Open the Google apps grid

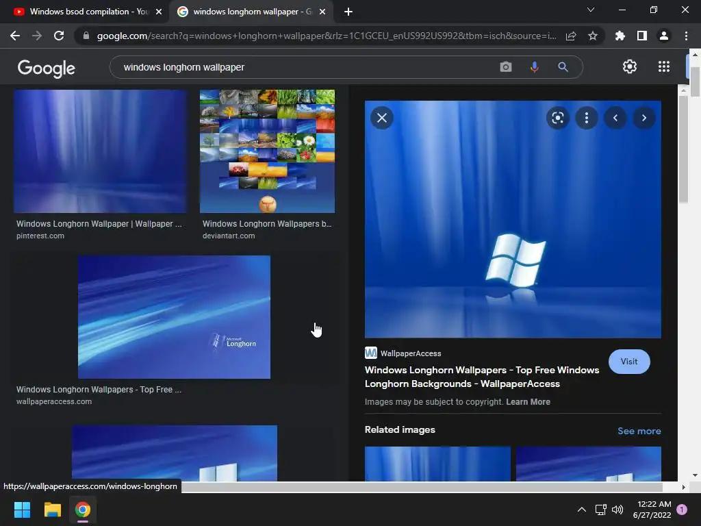664,66
